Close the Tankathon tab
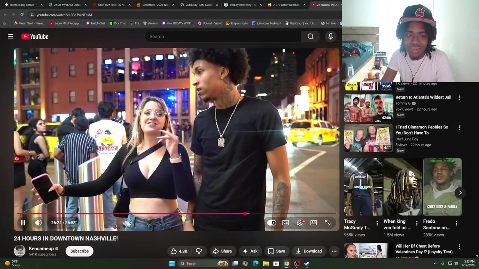The image size is (479, 269). pos(173,5)
